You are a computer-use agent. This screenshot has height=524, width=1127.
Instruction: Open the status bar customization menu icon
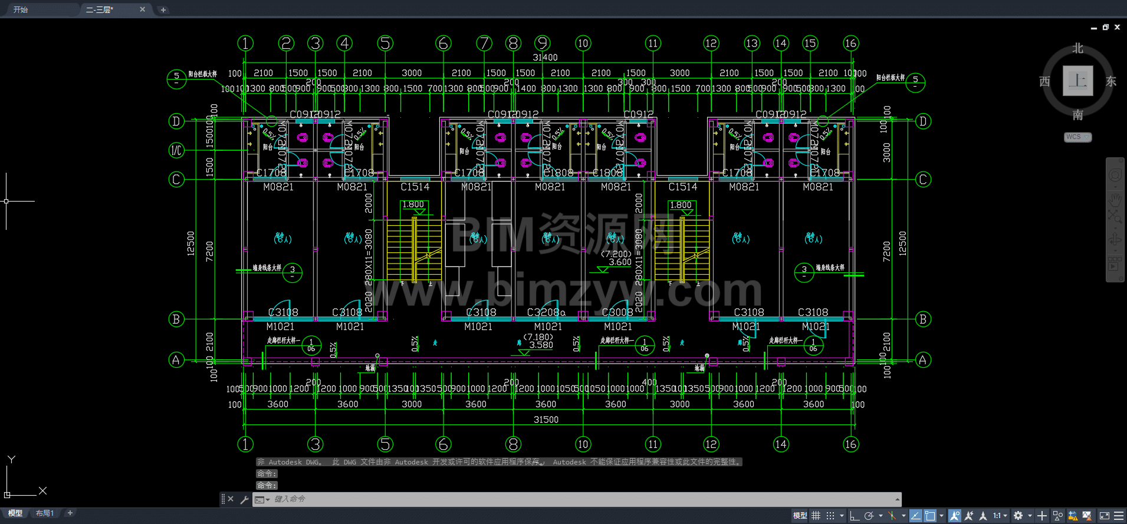(x=1119, y=516)
